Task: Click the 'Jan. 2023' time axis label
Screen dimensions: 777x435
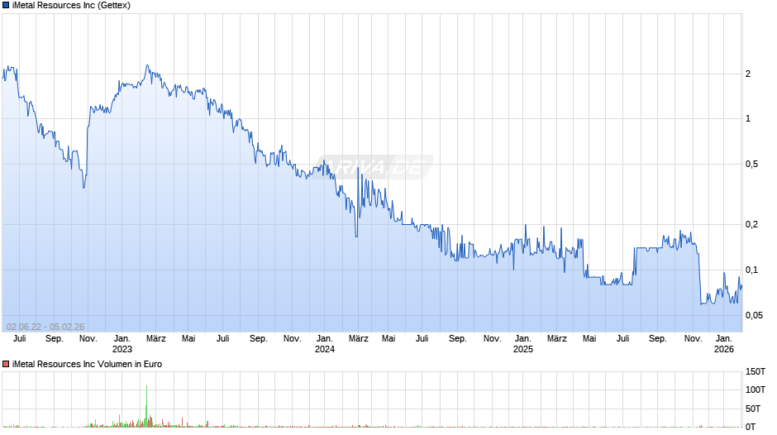Action: [122, 344]
